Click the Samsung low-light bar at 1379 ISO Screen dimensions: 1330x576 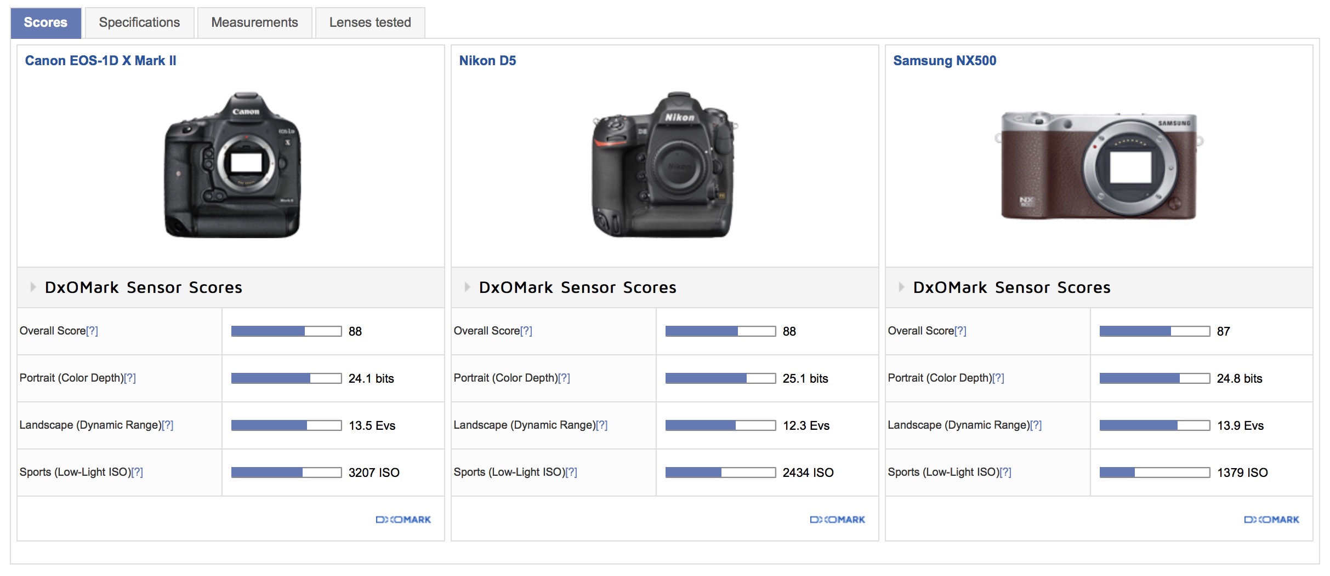pos(1155,473)
